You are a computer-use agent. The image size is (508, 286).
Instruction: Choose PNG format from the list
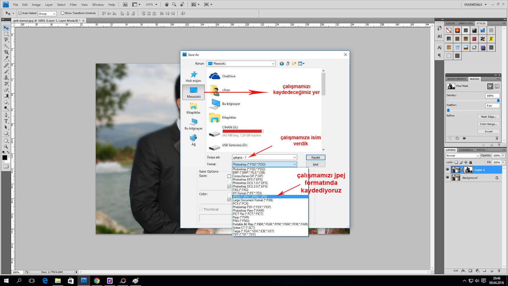click(x=270, y=221)
